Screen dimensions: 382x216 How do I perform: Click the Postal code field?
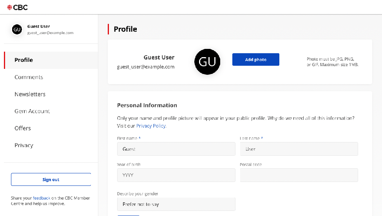(299, 175)
